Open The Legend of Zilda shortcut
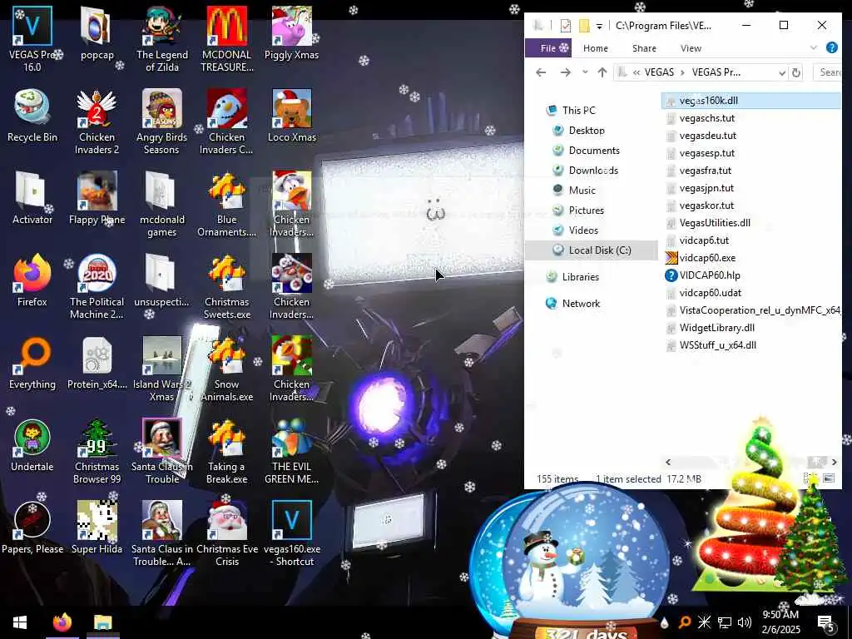The width and height of the screenshot is (852, 639). point(162,39)
